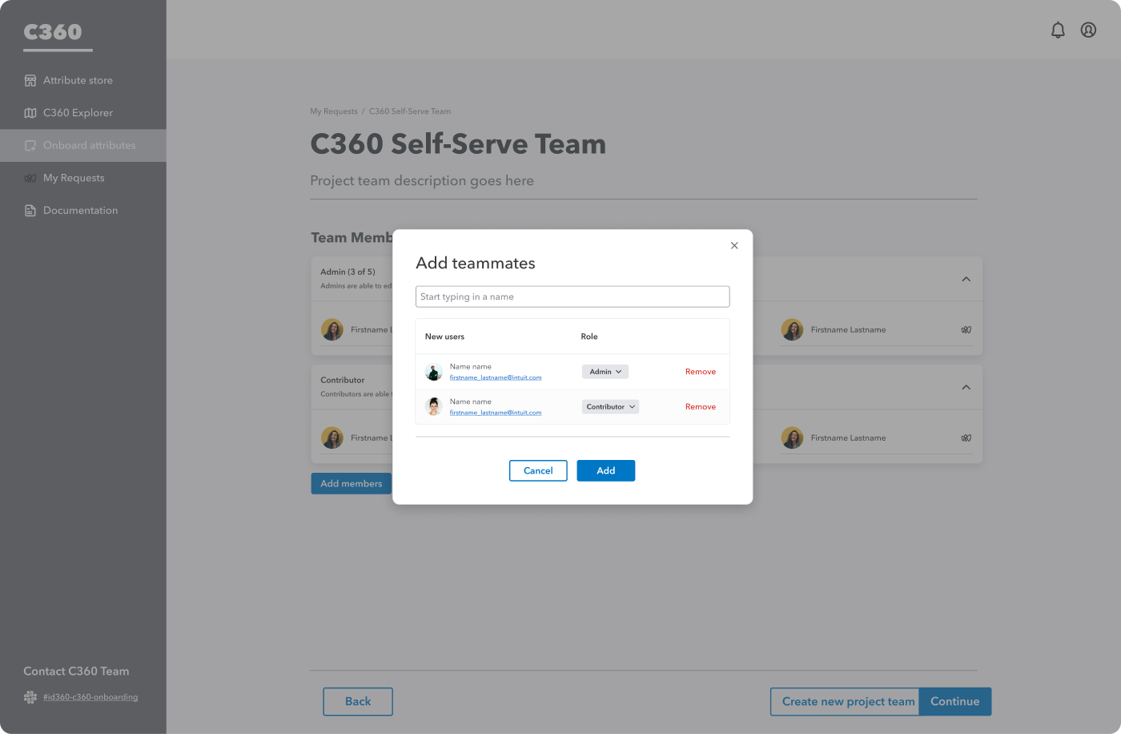Open user profile account icon

(1088, 30)
